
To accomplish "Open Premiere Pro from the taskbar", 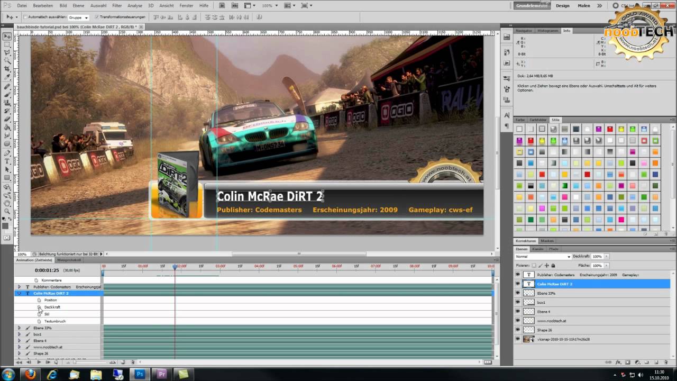I will tap(161, 374).
